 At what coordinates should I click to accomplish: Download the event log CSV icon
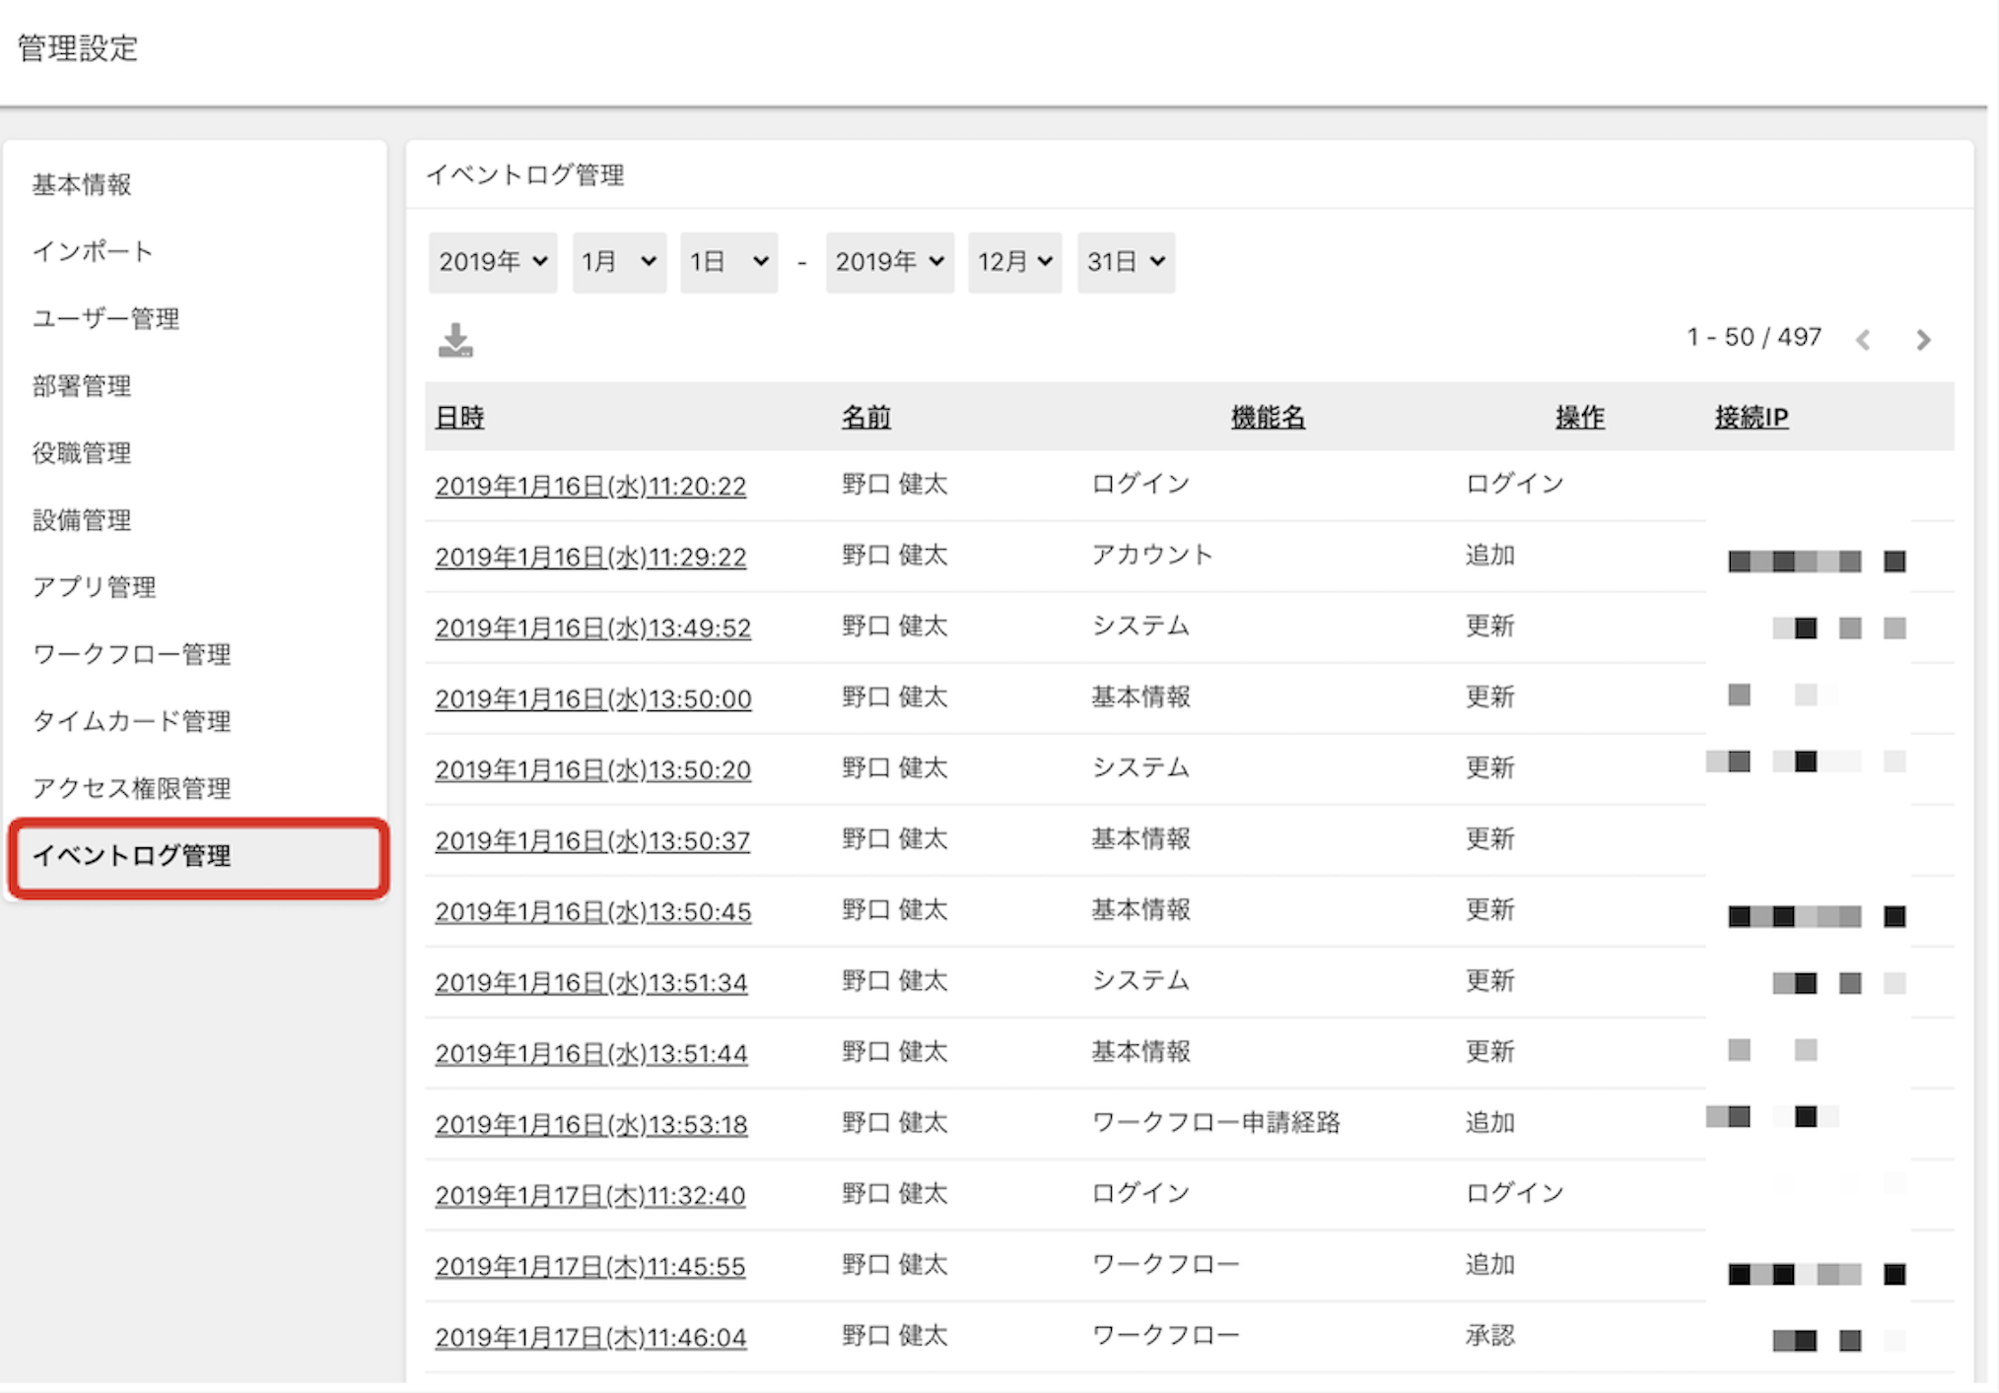pos(455,340)
